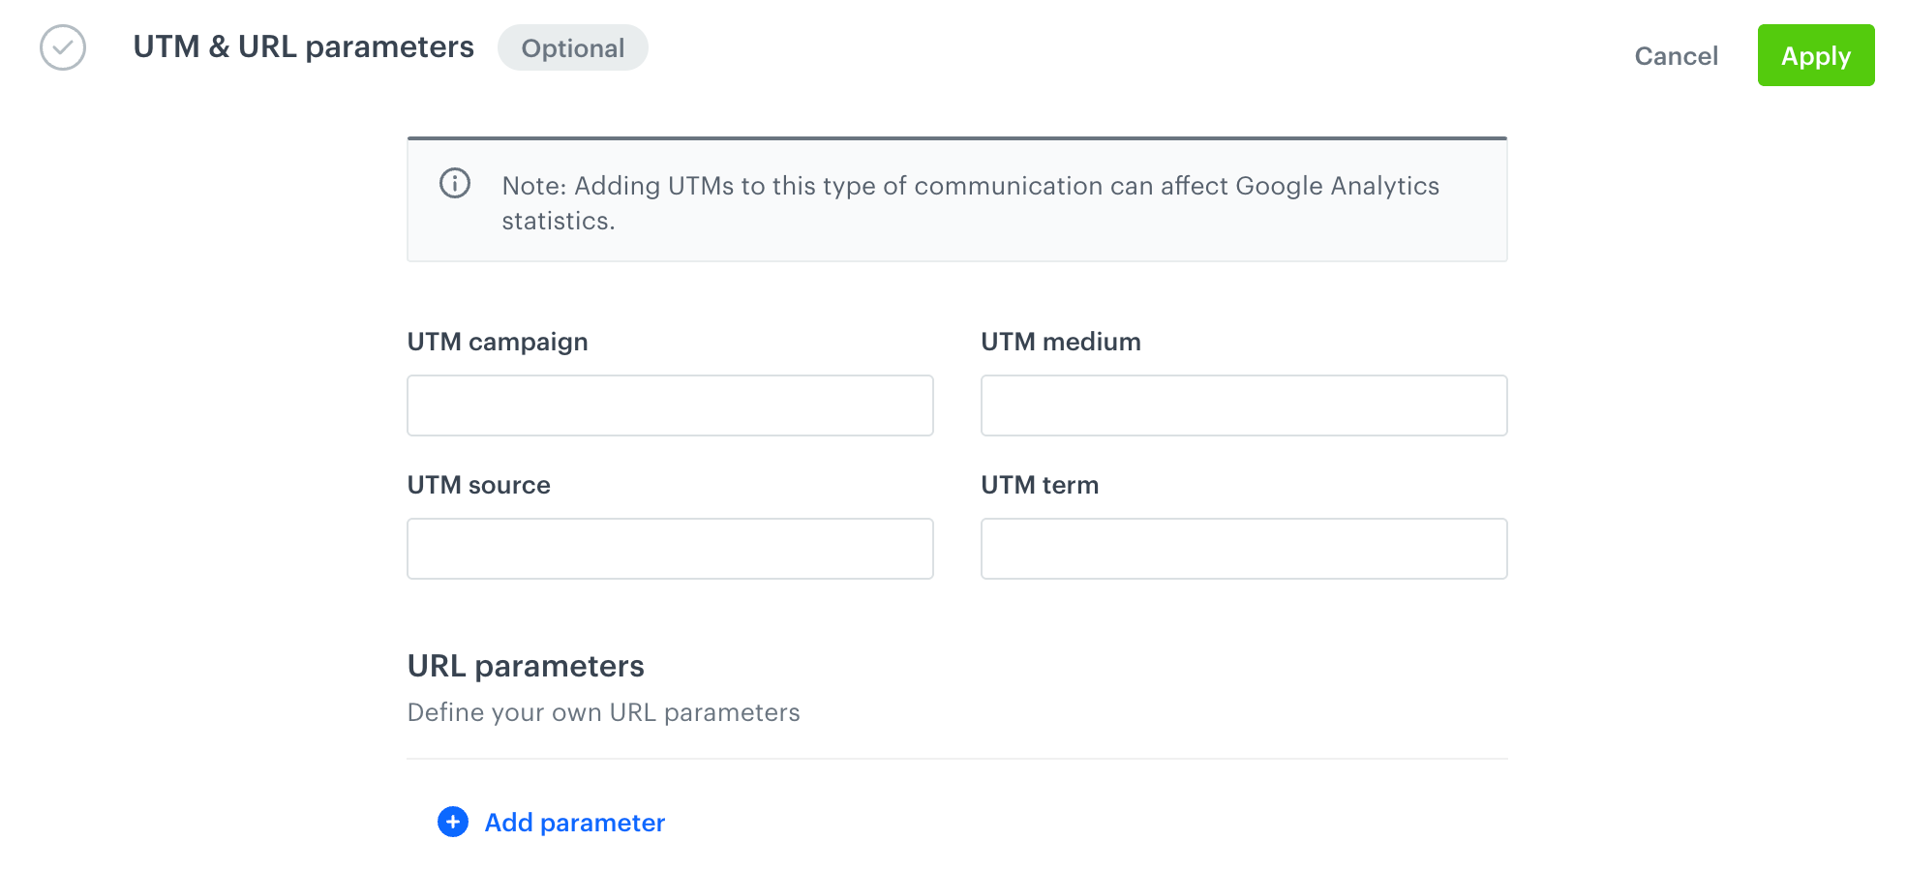This screenshot has height=871, width=1907.
Task: Click the UTM & URL parameters heading
Action: [x=303, y=46]
